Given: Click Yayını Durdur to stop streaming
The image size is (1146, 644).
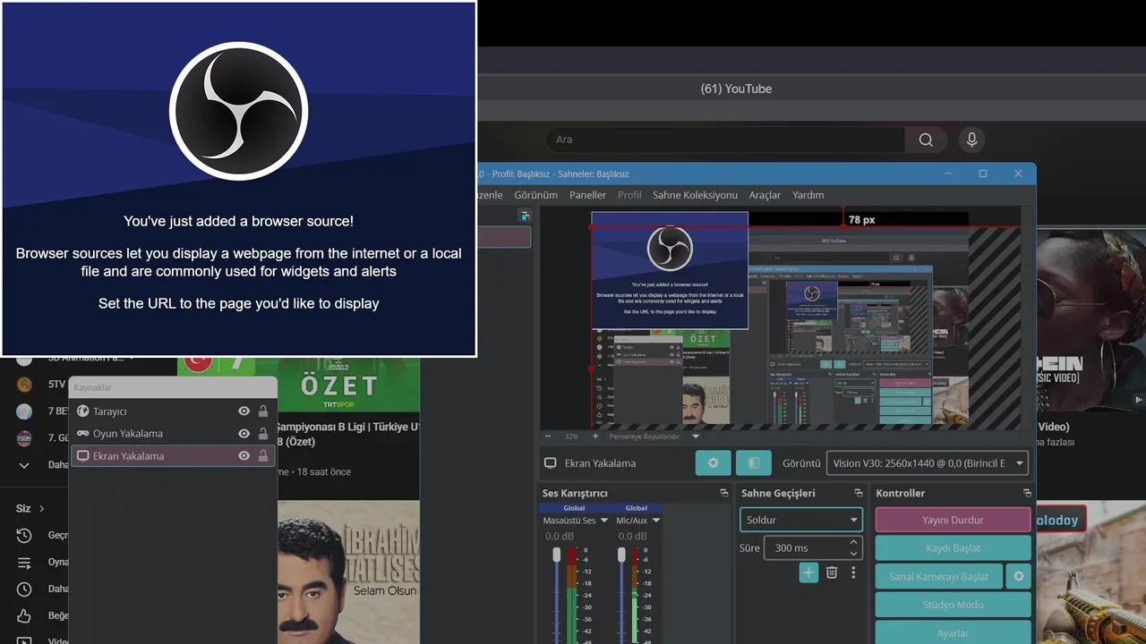Looking at the screenshot, I should 953,520.
